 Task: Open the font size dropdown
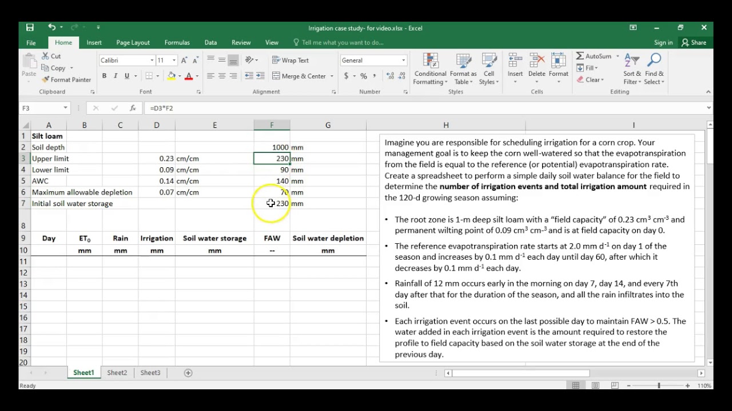pyautogui.click(x=174, y=61)
